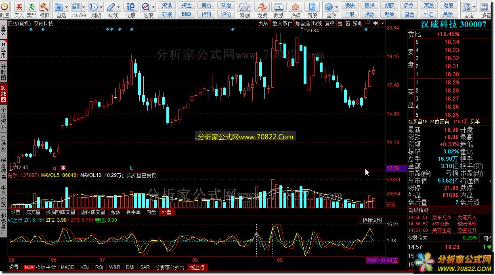Toggle the 叠 overlay button
The width and height of the screenshot is (495, 275).
point(340,23)
